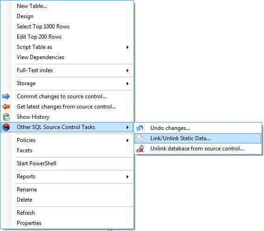The height and width of the screenshot is (231, 264).
Task: Expand the Reports submenu arrow
Action: click(128, 177)
